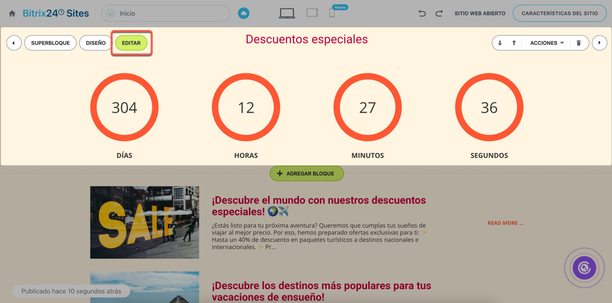Select the 304 days countdown circle

tap(124, 108)
